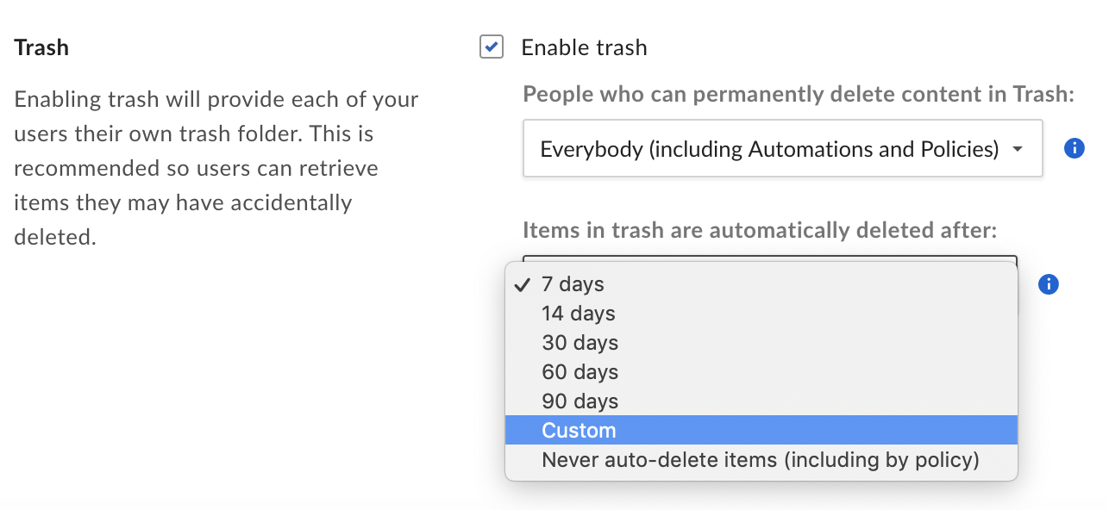Click the Enable trash label text
This screenshot has width=1109, height=510.
click(x=584, y=47)
